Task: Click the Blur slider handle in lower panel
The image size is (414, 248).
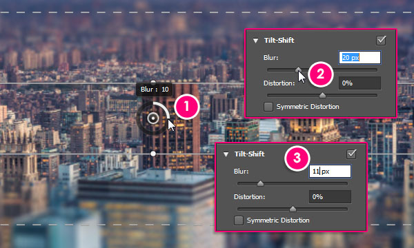Action: [x=260, y=183]
